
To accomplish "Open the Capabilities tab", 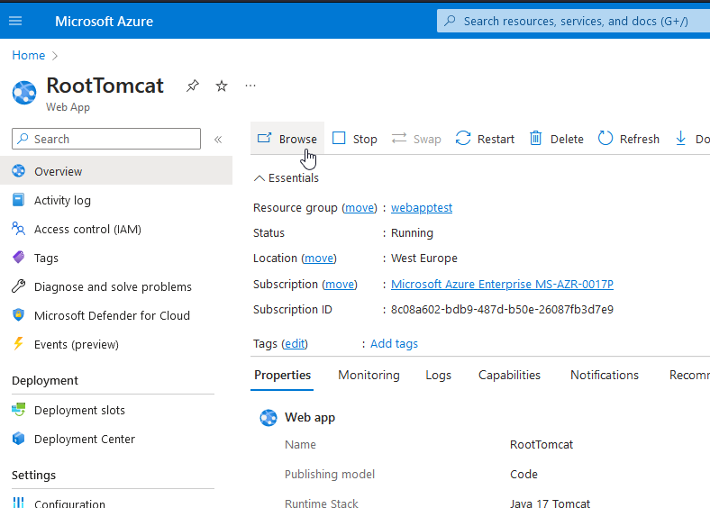I will pos(509,376).
